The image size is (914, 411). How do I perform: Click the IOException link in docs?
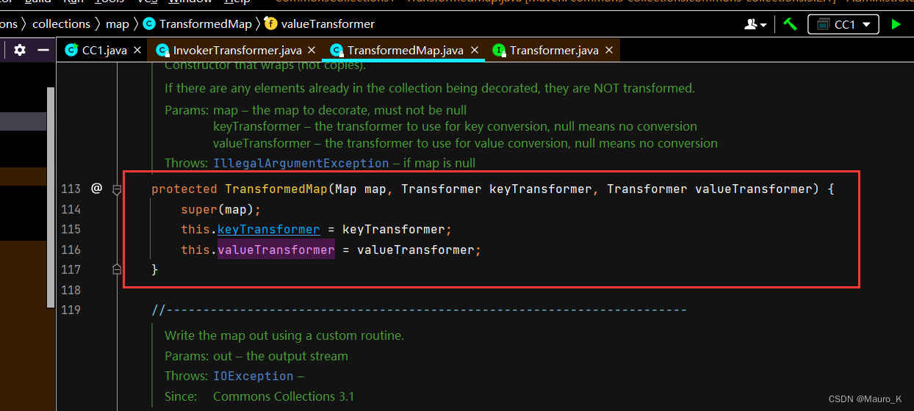pyautogui.click(x=253, y=376)
